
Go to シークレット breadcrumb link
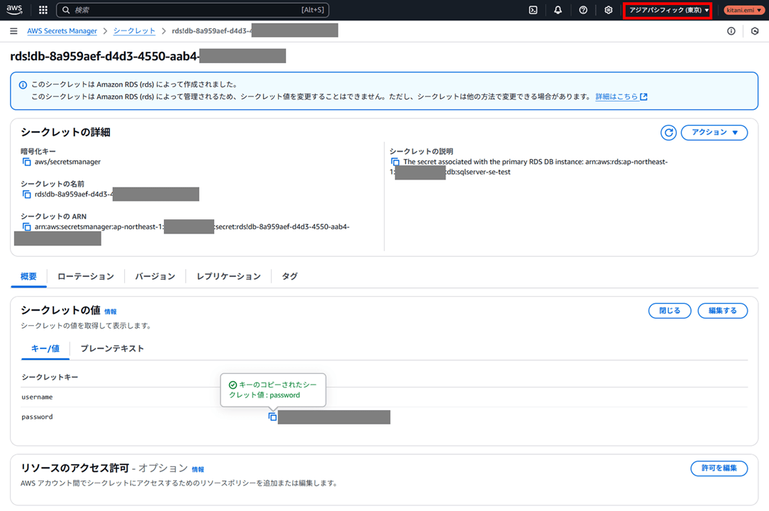pos(134,31)
